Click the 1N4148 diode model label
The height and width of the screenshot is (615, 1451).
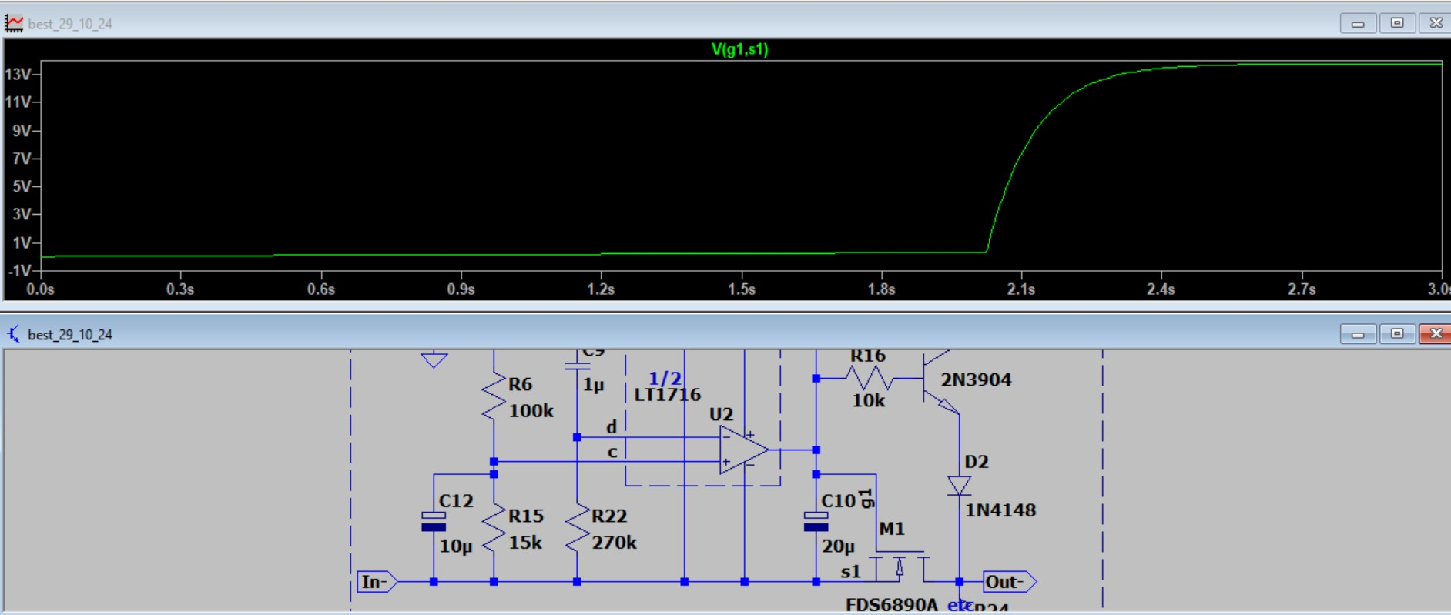[x=1000, y=510]
